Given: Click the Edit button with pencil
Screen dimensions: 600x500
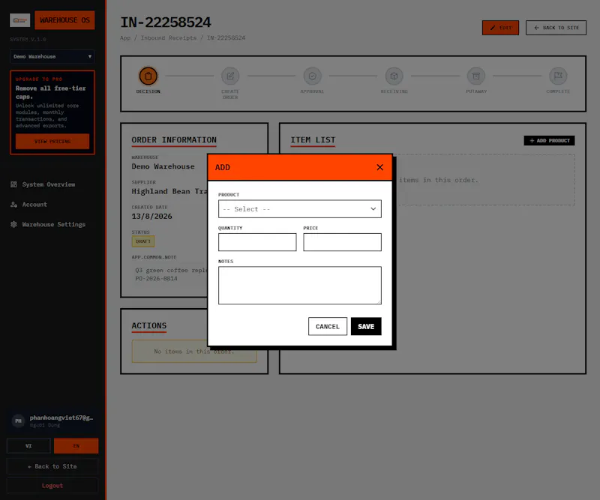Looking at the screenshot, I should point(500,28).
